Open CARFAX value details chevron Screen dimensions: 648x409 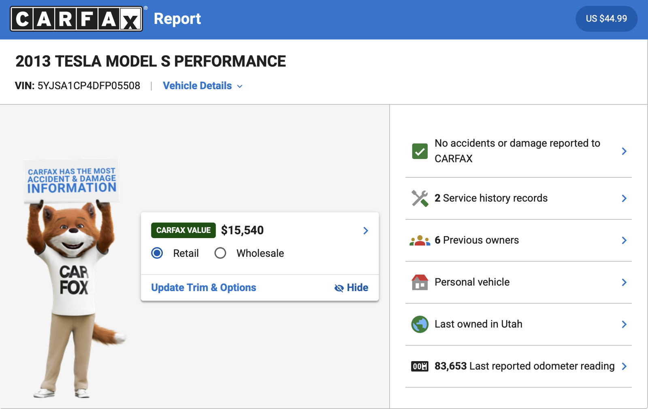click(x=366, y=230)
